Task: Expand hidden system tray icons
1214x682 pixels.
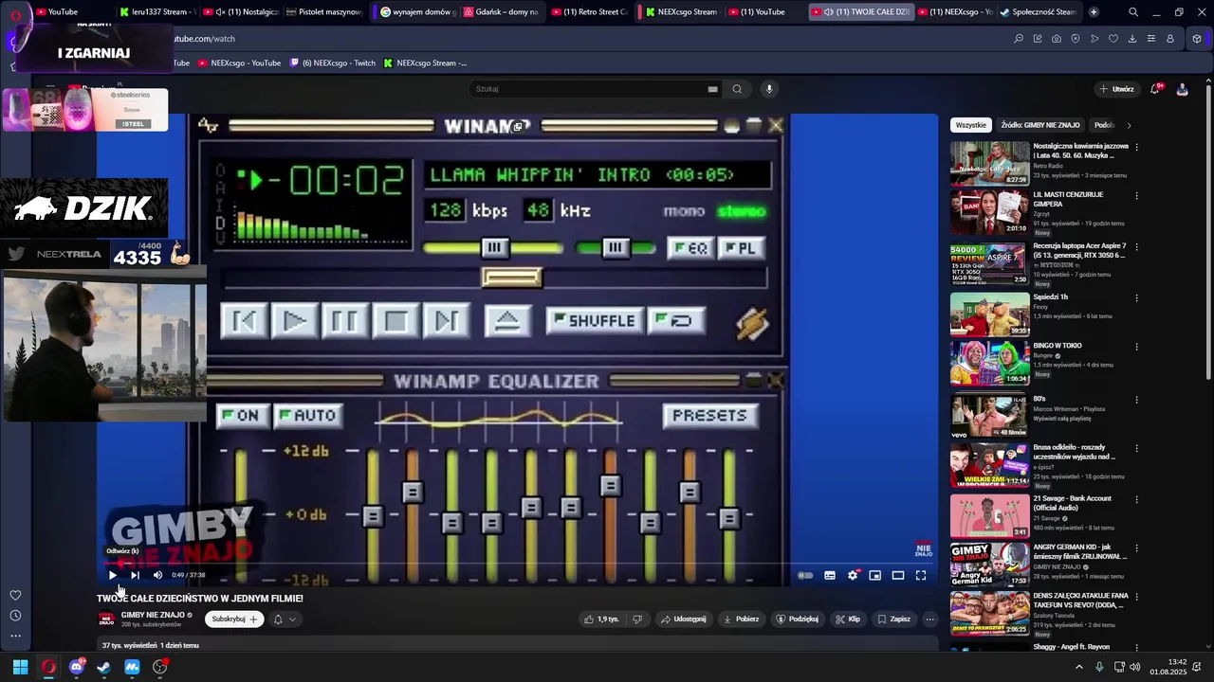Action: (x=1078, y=667)
